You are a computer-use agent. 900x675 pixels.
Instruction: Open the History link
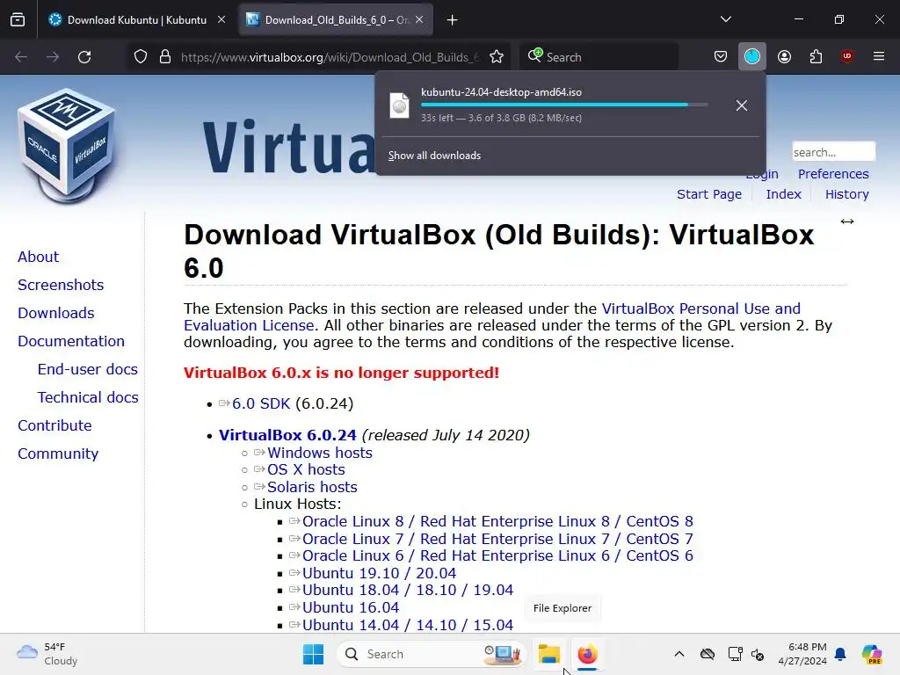(x=847, y=194)
